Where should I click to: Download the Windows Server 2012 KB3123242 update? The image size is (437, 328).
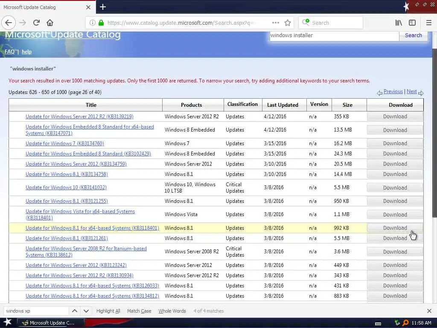point(395,265)
